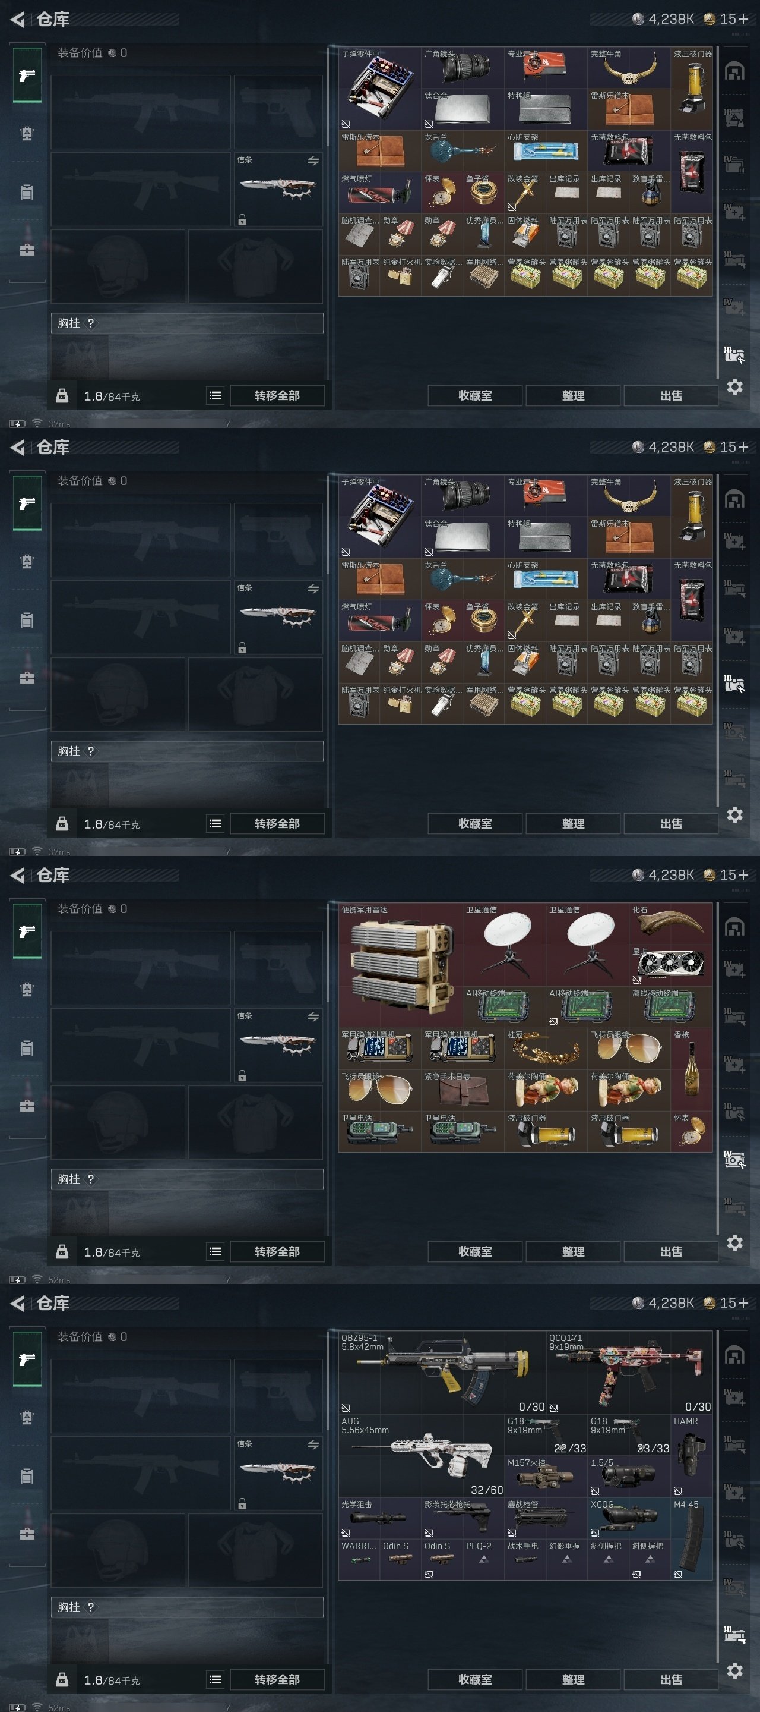
Task: Select the 战术手电 flashlight
Action: 525,1559
